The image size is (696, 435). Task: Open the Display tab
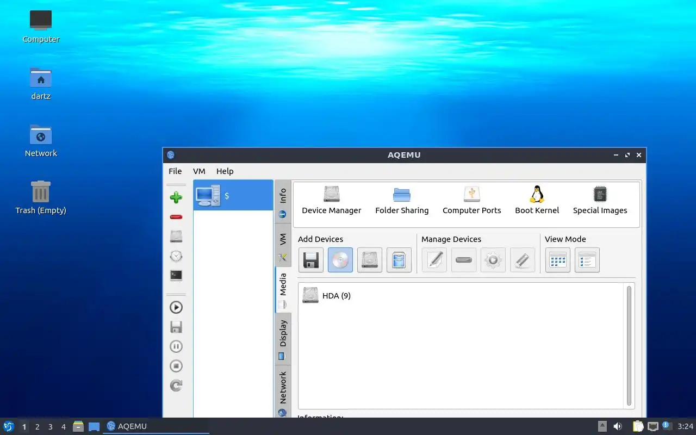click(283, 339)
